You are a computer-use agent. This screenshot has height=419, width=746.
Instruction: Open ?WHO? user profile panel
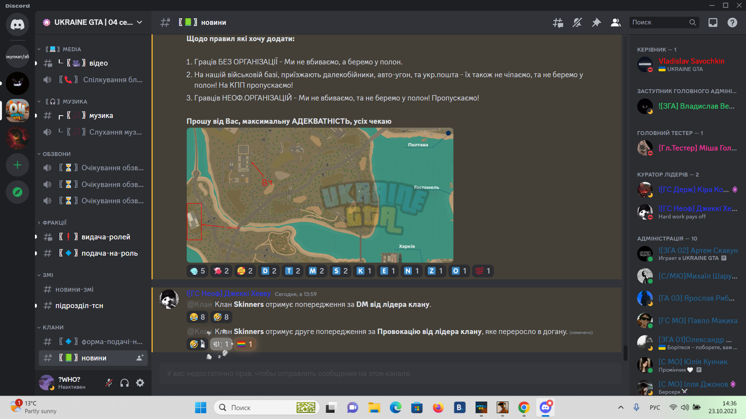69,383
